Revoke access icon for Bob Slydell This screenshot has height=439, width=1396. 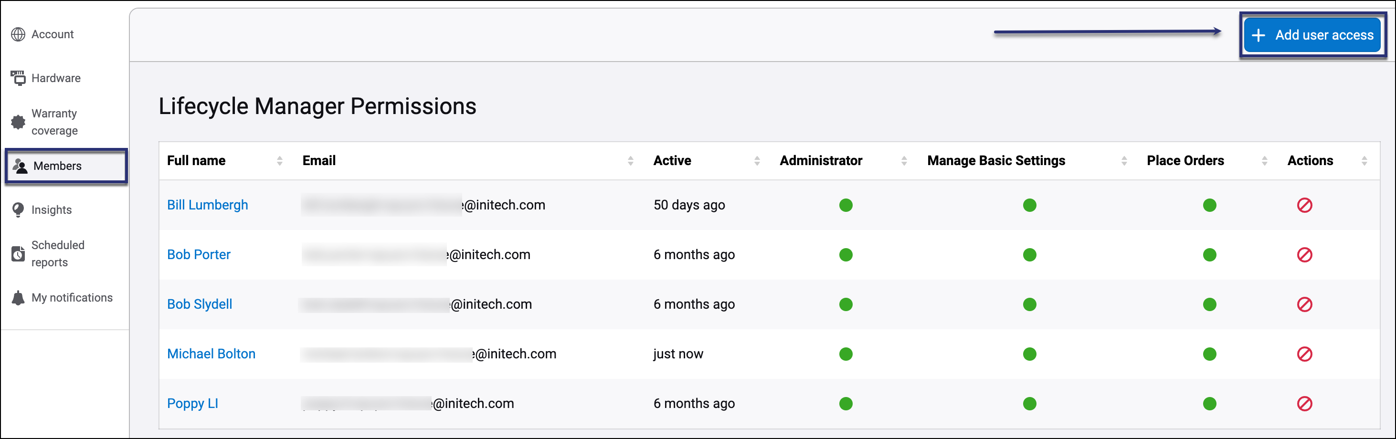(1304, 305)
